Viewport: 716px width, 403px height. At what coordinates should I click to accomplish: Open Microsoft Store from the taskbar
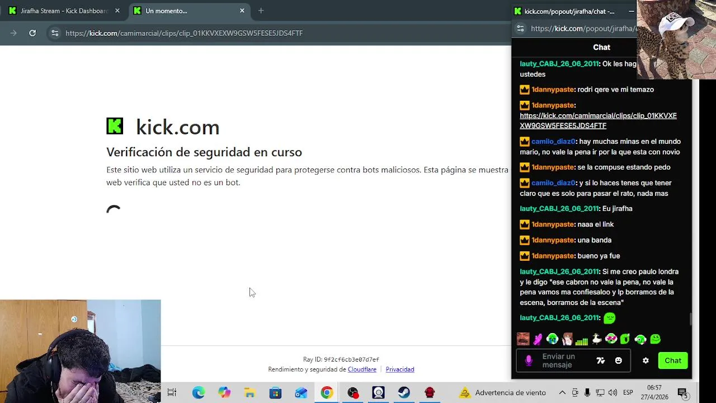275,392
